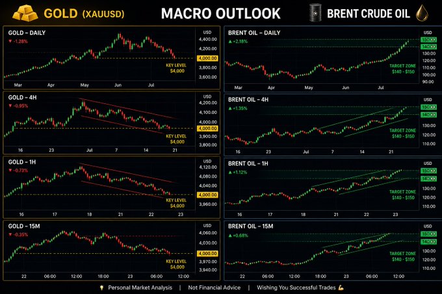This screenshot has width=442, height=294.
Task: Click the 3,600.00 axis value on Gold Daily
Action: [208, 77]
